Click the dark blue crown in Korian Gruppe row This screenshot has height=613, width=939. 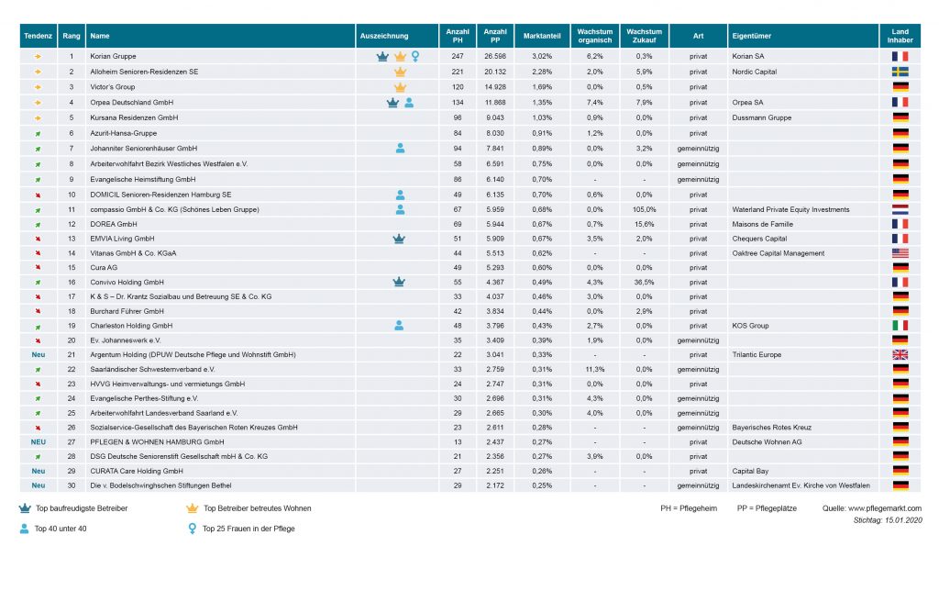[382, 56]
